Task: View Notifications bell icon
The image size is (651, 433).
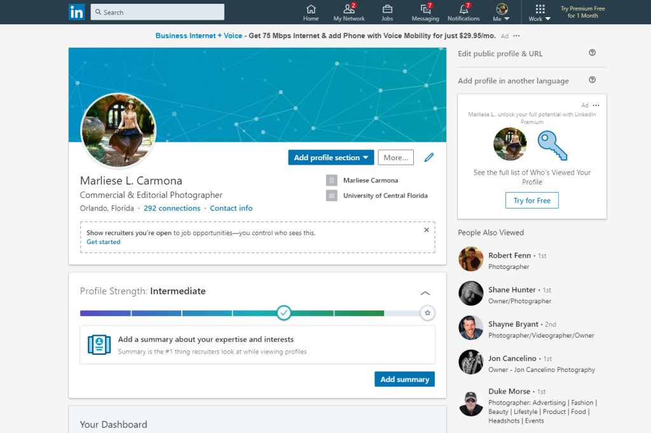Action: tap(463, 10)
